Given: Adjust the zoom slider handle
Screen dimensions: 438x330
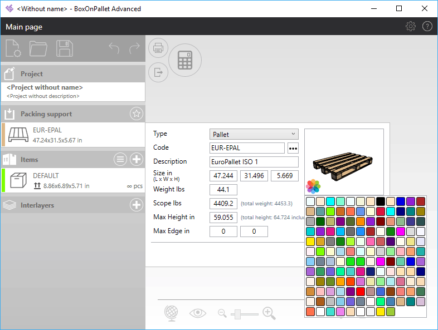Looking at the screenshot, I should (237, 314).
